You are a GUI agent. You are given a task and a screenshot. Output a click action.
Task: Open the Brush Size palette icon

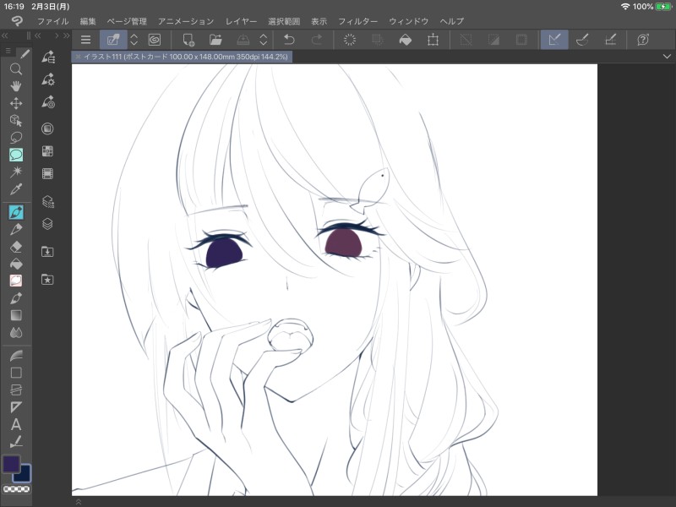click(x=48, y=102)
